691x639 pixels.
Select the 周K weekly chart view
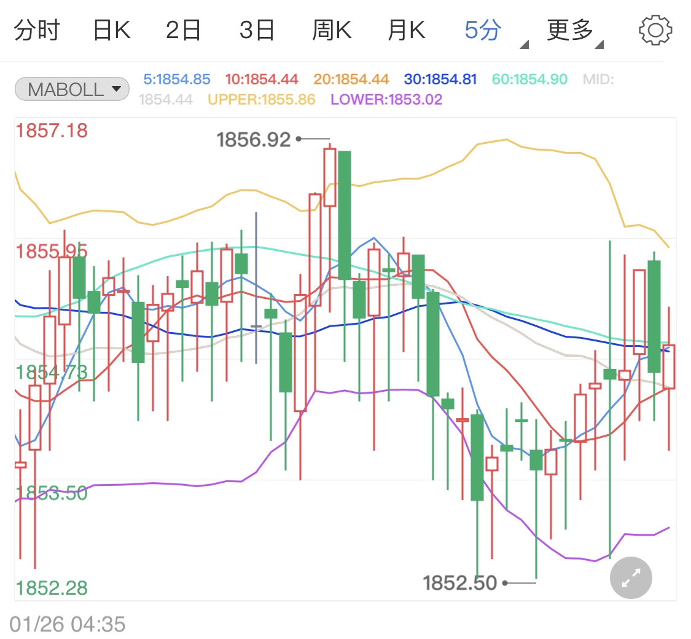(331, 28)
